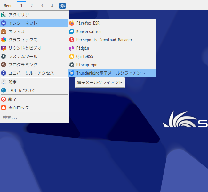
Task: Click the 検索... search field
Action: coord(35,117)
